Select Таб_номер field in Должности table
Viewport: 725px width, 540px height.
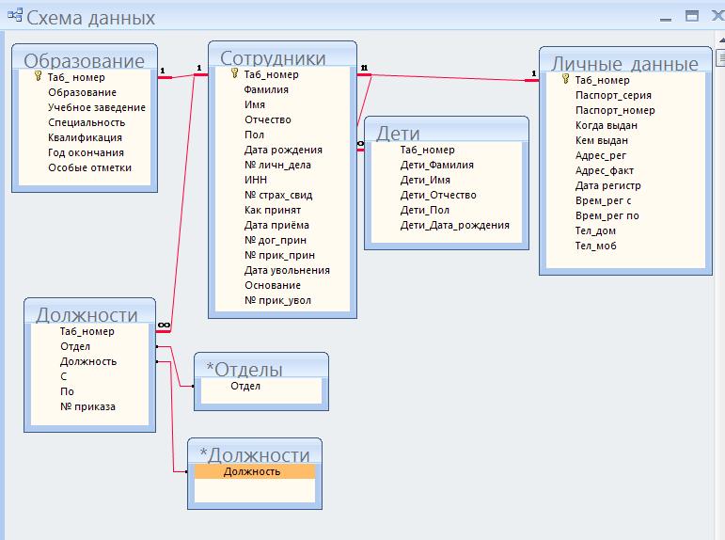(x=89, y=331)
